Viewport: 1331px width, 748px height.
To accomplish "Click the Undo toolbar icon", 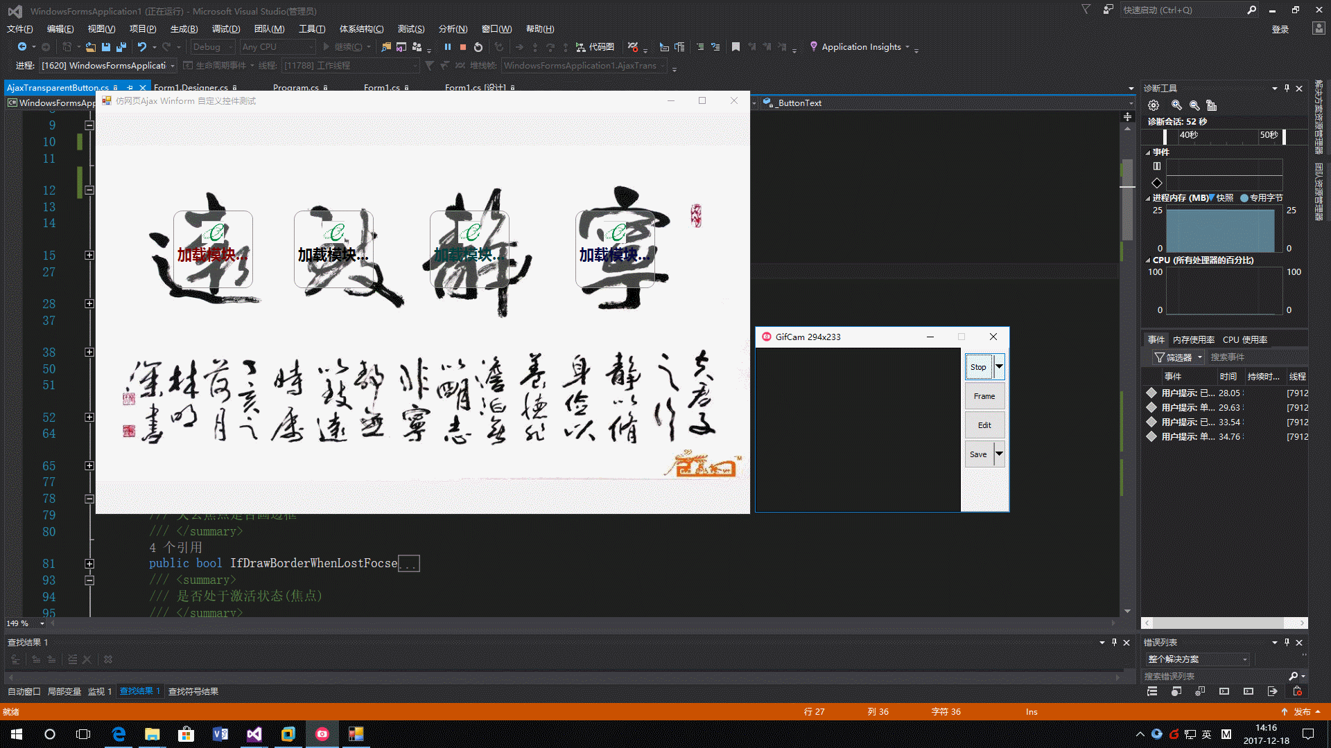I will point(142,47).
